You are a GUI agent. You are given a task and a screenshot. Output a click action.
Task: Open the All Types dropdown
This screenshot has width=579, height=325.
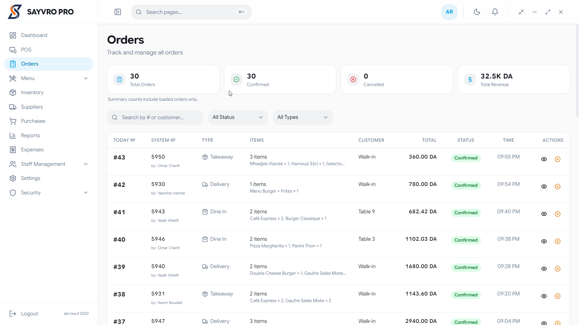click(x=303, y=117)
